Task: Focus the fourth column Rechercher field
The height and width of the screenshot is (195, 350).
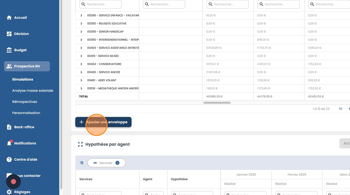Action: click(x=278, y=4)
